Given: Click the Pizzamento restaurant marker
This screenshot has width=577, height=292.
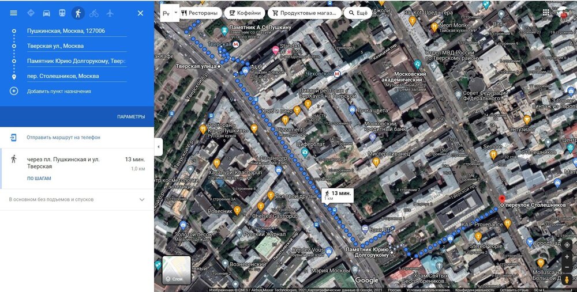Looking at the screenshot, I should coord(285,120).
